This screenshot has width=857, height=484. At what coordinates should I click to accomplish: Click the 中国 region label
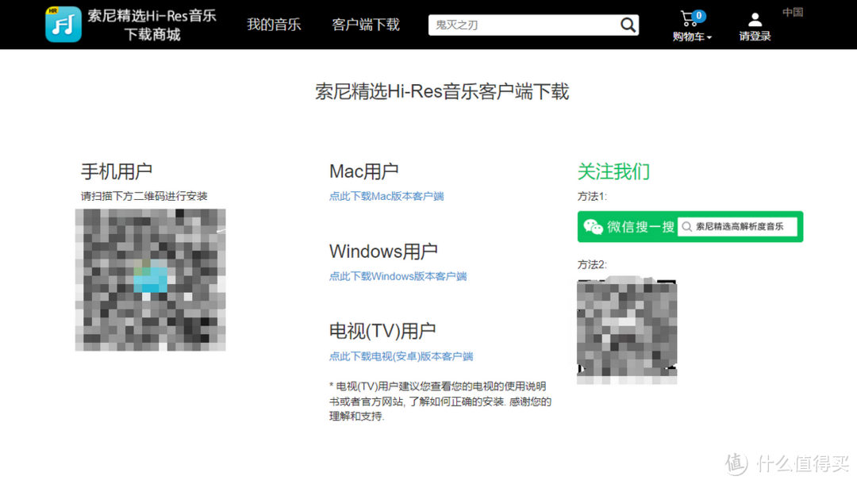pyautogui.click(x=793, y=12)
